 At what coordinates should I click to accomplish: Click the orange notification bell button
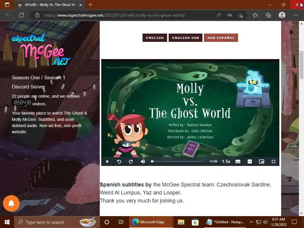tap(11, 203)
